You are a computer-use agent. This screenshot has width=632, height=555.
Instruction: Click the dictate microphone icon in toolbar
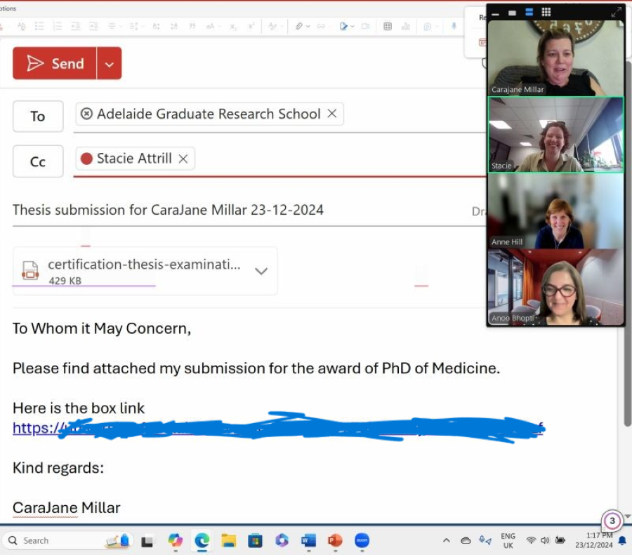click(x=454, y=27)
